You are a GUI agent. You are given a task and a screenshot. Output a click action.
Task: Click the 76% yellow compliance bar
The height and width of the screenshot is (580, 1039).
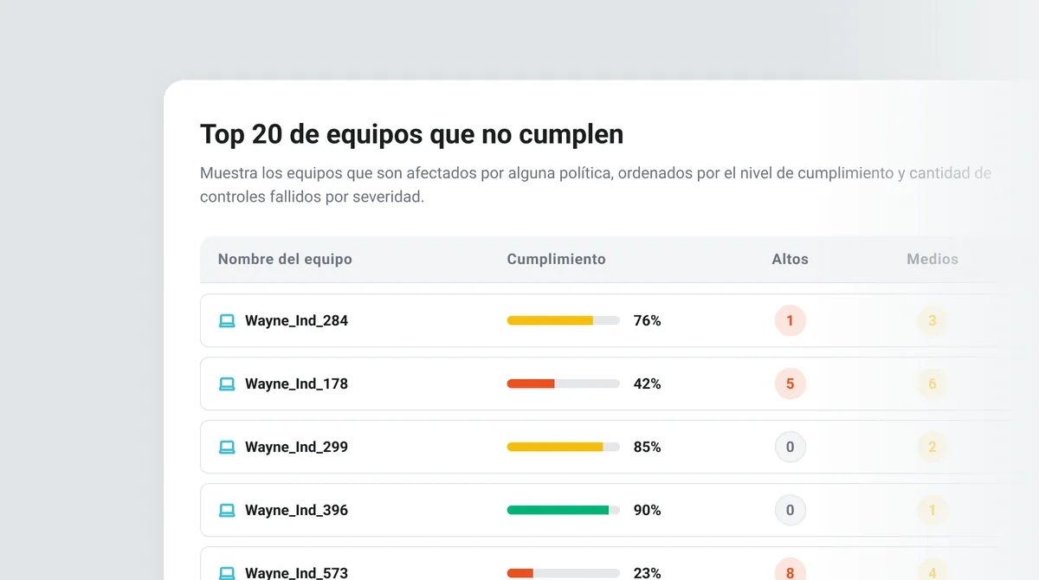click(563, 321)
